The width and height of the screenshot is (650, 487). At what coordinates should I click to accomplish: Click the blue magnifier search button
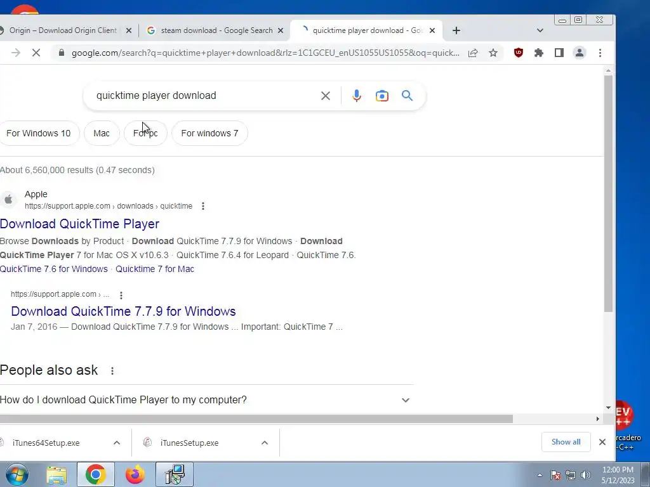pyautogui.click(x=407, y=96)
